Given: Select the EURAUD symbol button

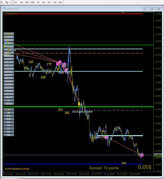Looking at the screenshot, I should (9, 62).
